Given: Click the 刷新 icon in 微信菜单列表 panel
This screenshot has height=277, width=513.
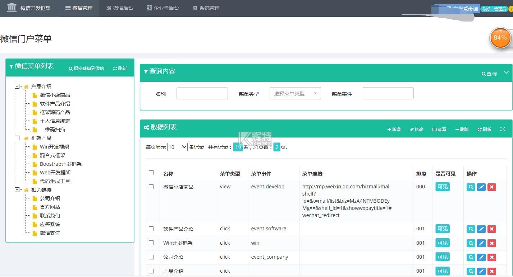Looking at the screenshot, I should pos(120,68).
